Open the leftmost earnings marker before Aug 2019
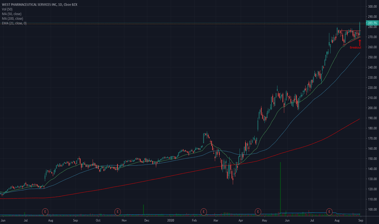The image size is (379, 224). pyautogui.click(x=45, y=212)
